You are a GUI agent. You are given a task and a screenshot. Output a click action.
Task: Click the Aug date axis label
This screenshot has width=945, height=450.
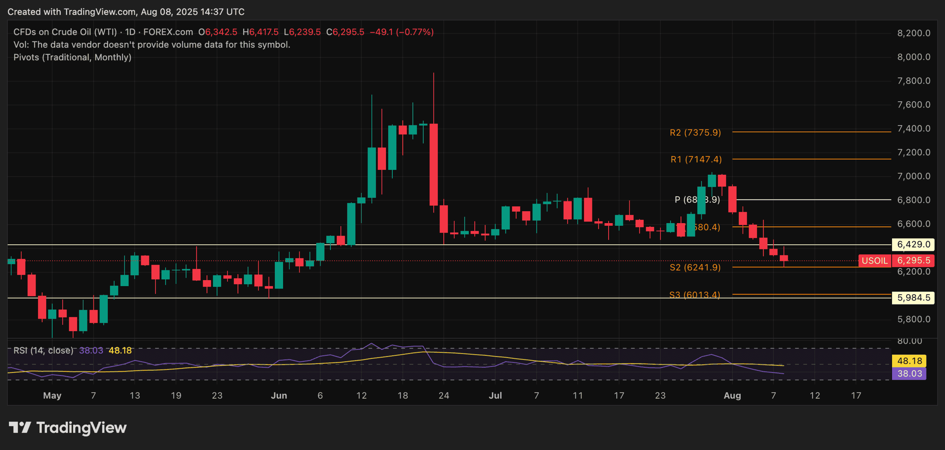click(x=732, y=396)
